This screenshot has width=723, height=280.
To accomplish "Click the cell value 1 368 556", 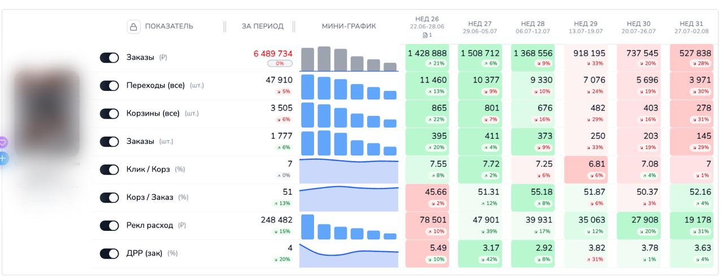I will [533, 53].
